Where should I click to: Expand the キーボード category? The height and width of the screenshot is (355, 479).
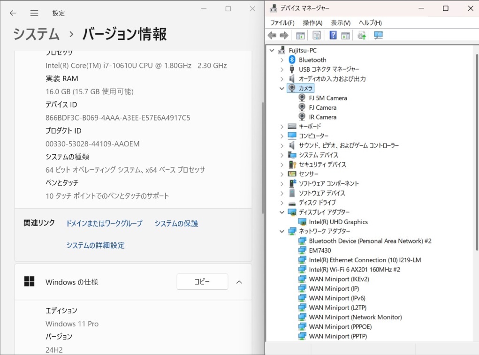[x=282, y=126]
